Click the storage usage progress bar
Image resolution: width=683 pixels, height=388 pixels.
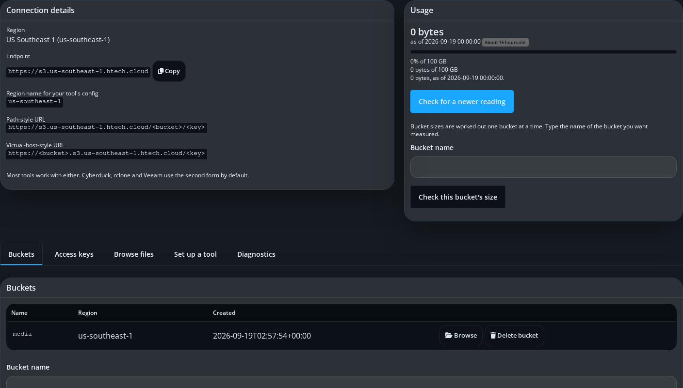543,52
